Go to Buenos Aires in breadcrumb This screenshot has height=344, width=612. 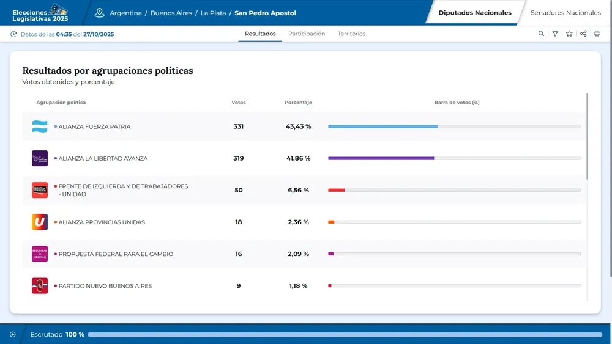tap(171, 13)
